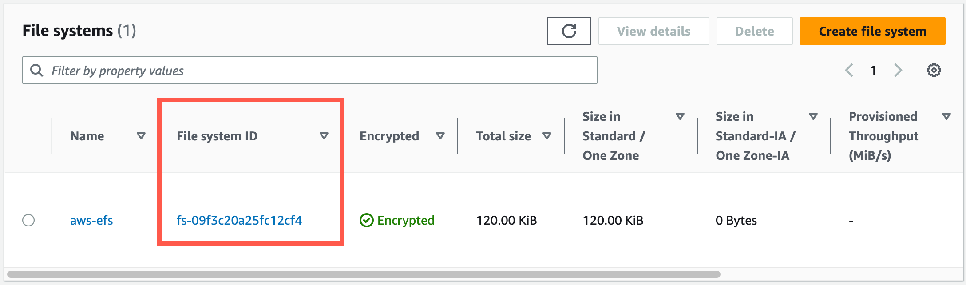Click the magnifying glass search icon
The height and width of the screenshot is (285, 966).
[x=36, y=70]
